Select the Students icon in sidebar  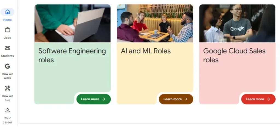[7, 48]
